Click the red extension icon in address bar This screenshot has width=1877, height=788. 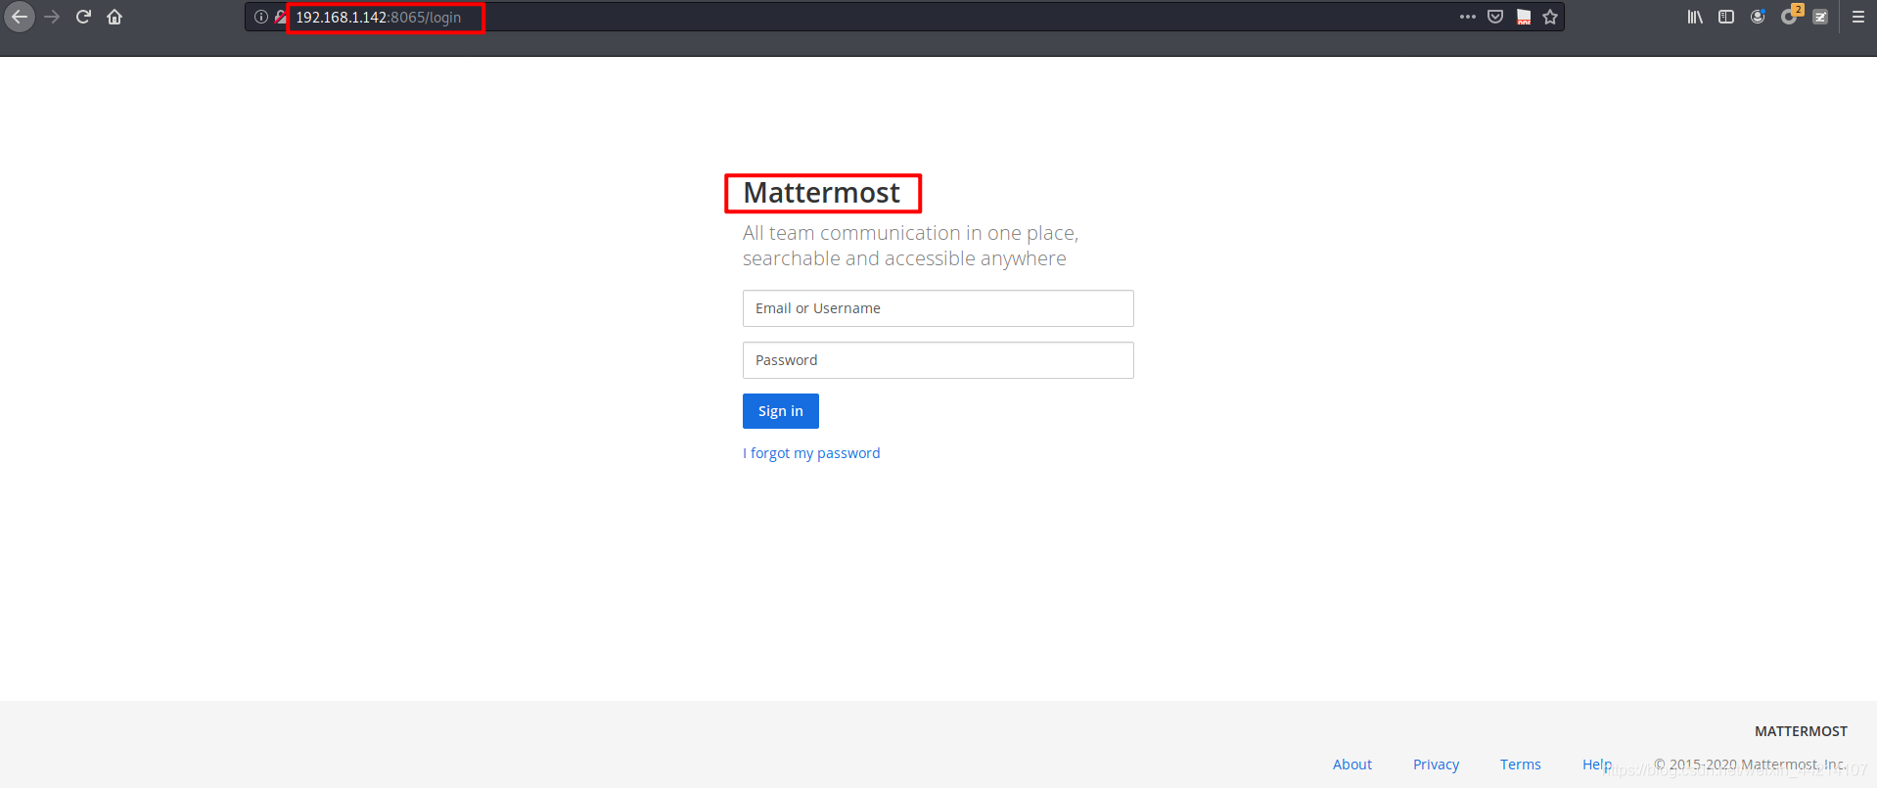tap(1524, 17)
